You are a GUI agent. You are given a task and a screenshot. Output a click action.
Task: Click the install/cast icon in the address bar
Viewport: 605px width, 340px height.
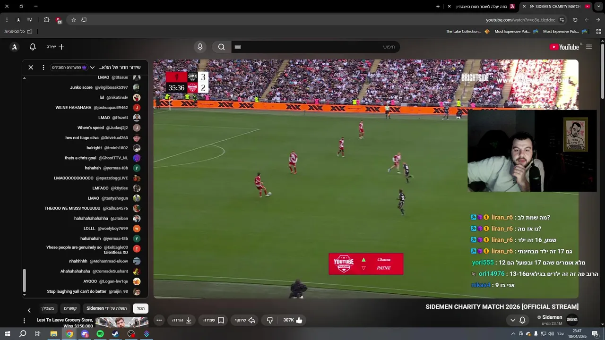pyautogui.click(x=84, y=20)
